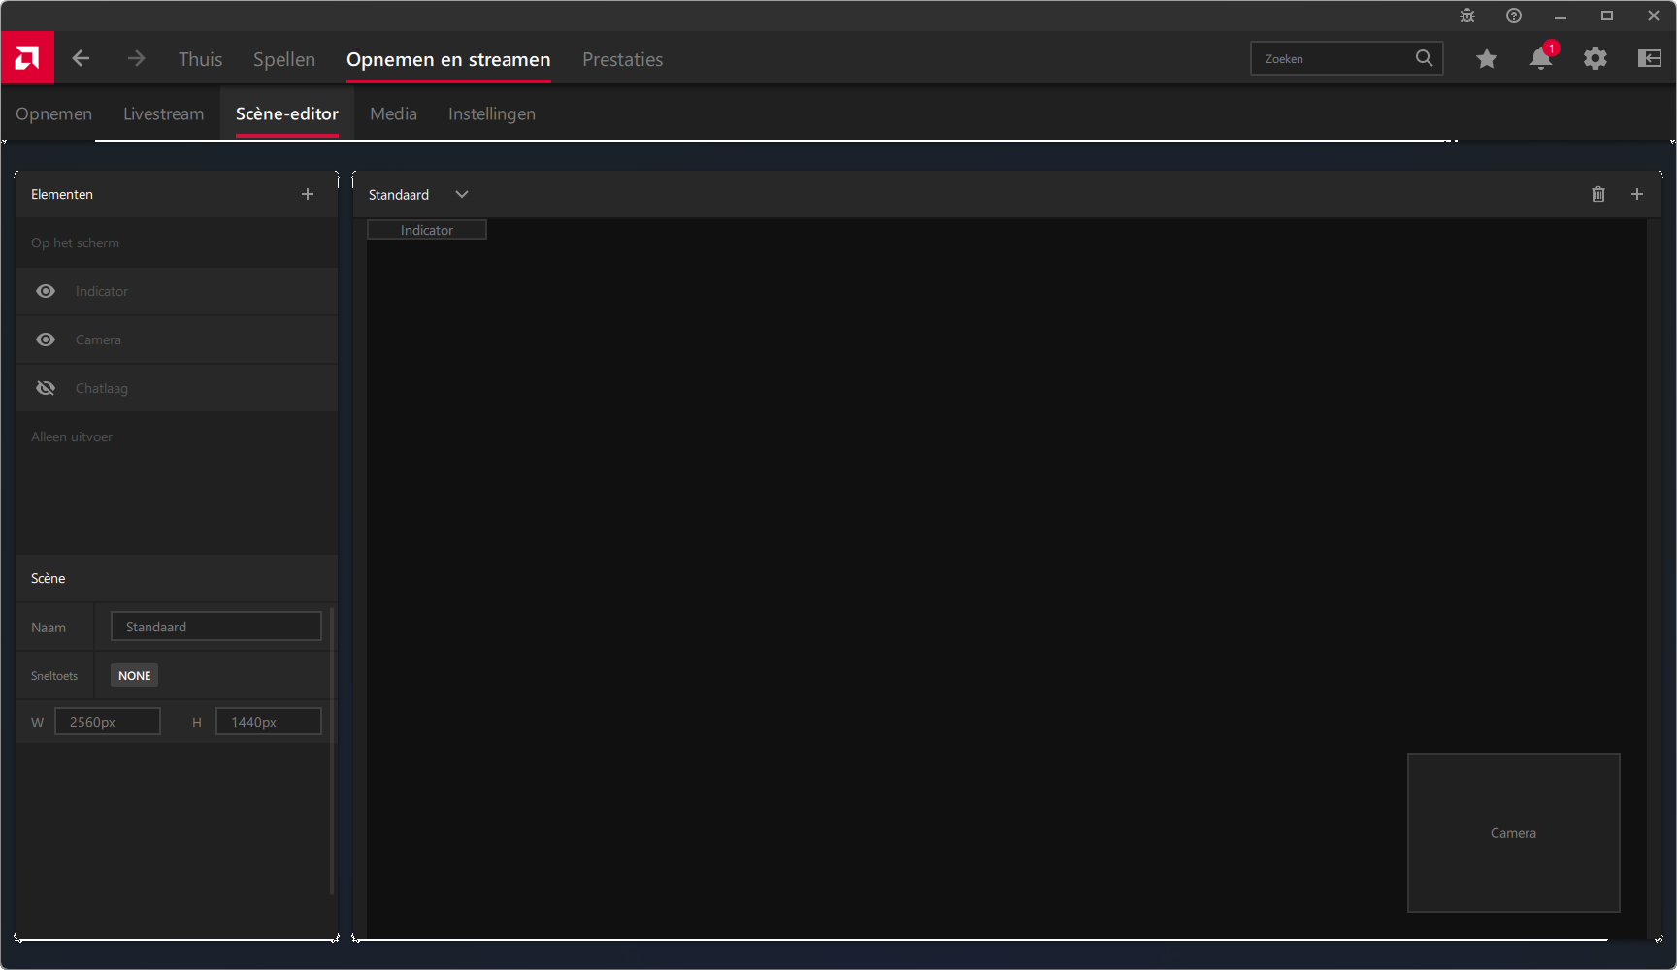Hide the Camera element
This screenshot has width=1677, height=970.
tap(46, 339)
